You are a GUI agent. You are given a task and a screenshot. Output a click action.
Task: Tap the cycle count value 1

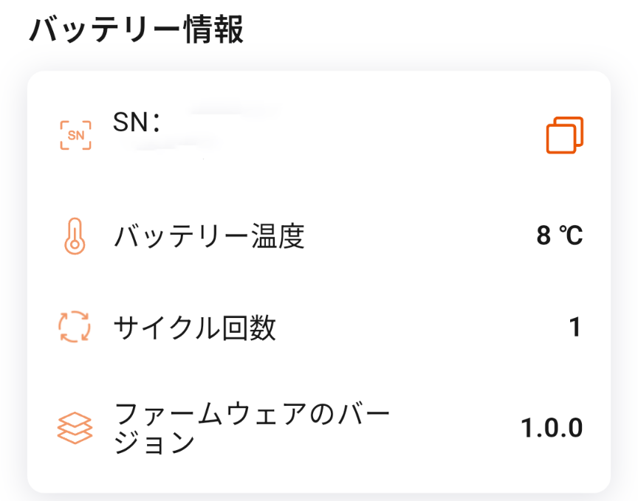coord(575,328)
